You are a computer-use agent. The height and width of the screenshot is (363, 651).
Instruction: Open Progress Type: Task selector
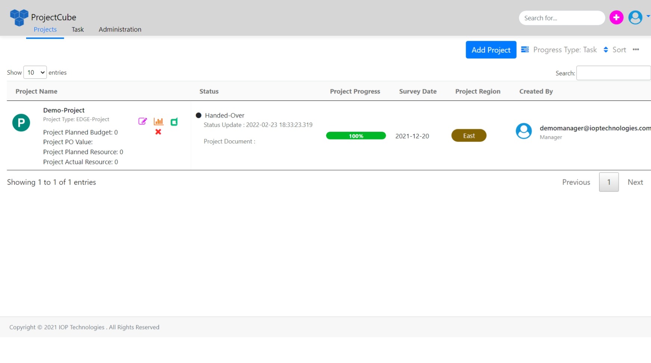[x=564, y=50]
